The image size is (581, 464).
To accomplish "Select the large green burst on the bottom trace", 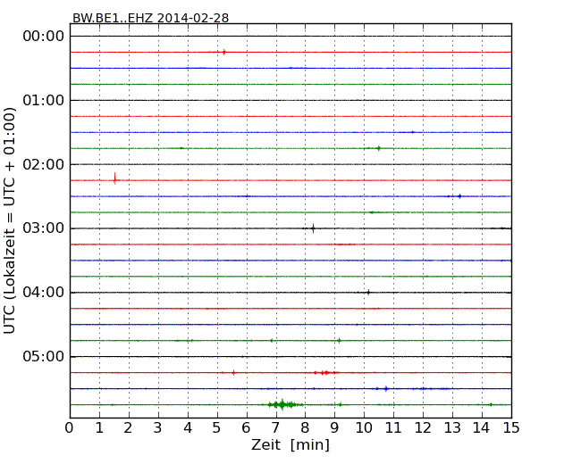I will click(x=282, y=404).
